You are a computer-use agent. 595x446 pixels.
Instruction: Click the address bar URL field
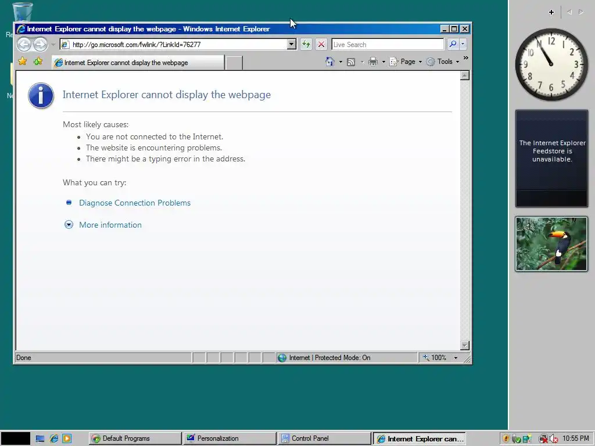[x=173, y=44]
